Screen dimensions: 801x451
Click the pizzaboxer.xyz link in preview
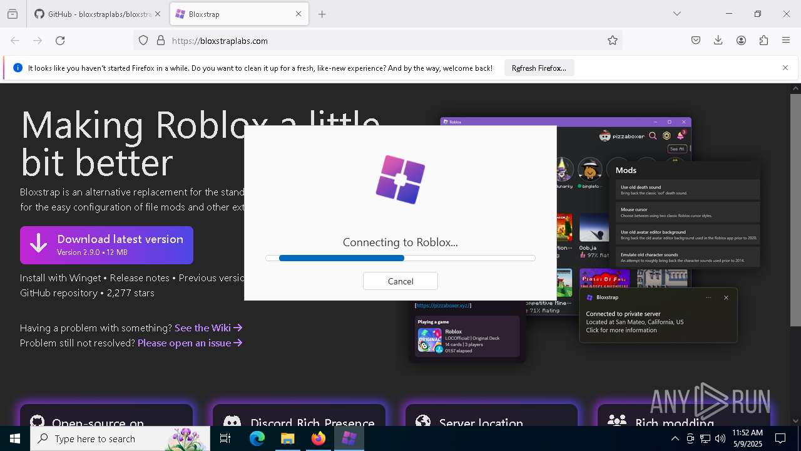443,306
